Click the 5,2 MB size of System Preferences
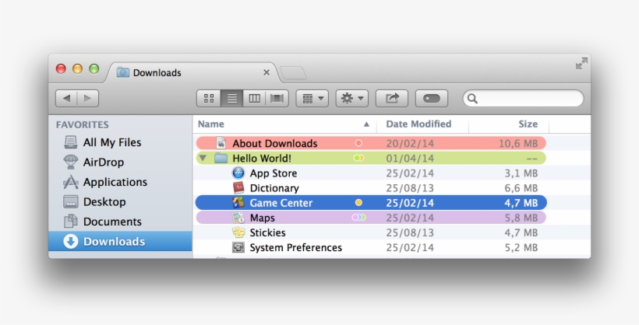Image resolution: width=639 pixels, height=325 pixels. [521, 248]
